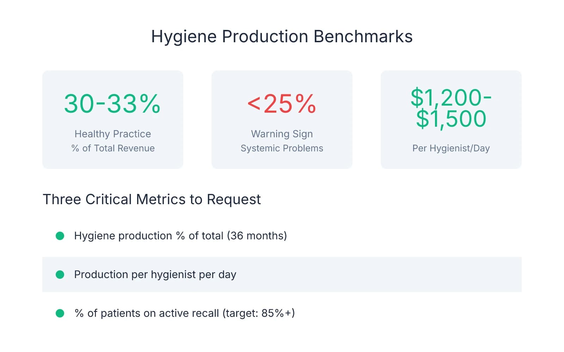Select the 30-33% healthy practice figure
The image size is (564, 352).
coord(113,103)
